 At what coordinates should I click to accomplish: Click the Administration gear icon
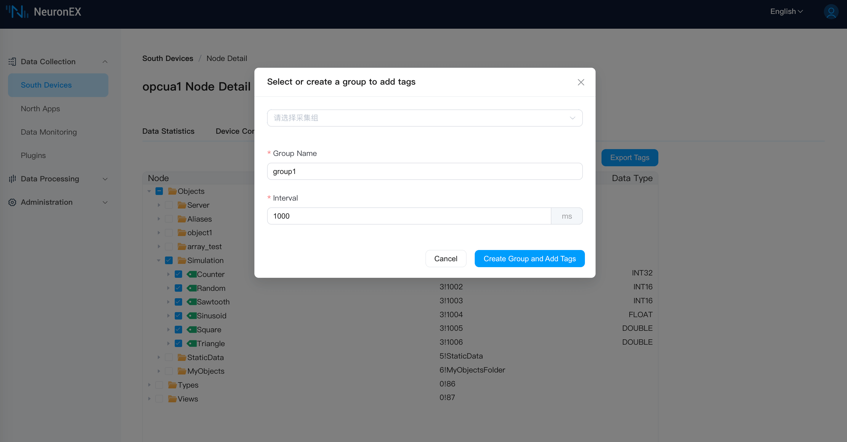[x=12, y=202]
